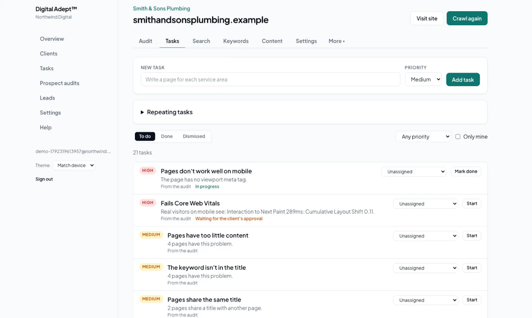Open Prospect audits in the sidebar
The image size is (532, 318).
pyautogui.click(x=60, y=83)
